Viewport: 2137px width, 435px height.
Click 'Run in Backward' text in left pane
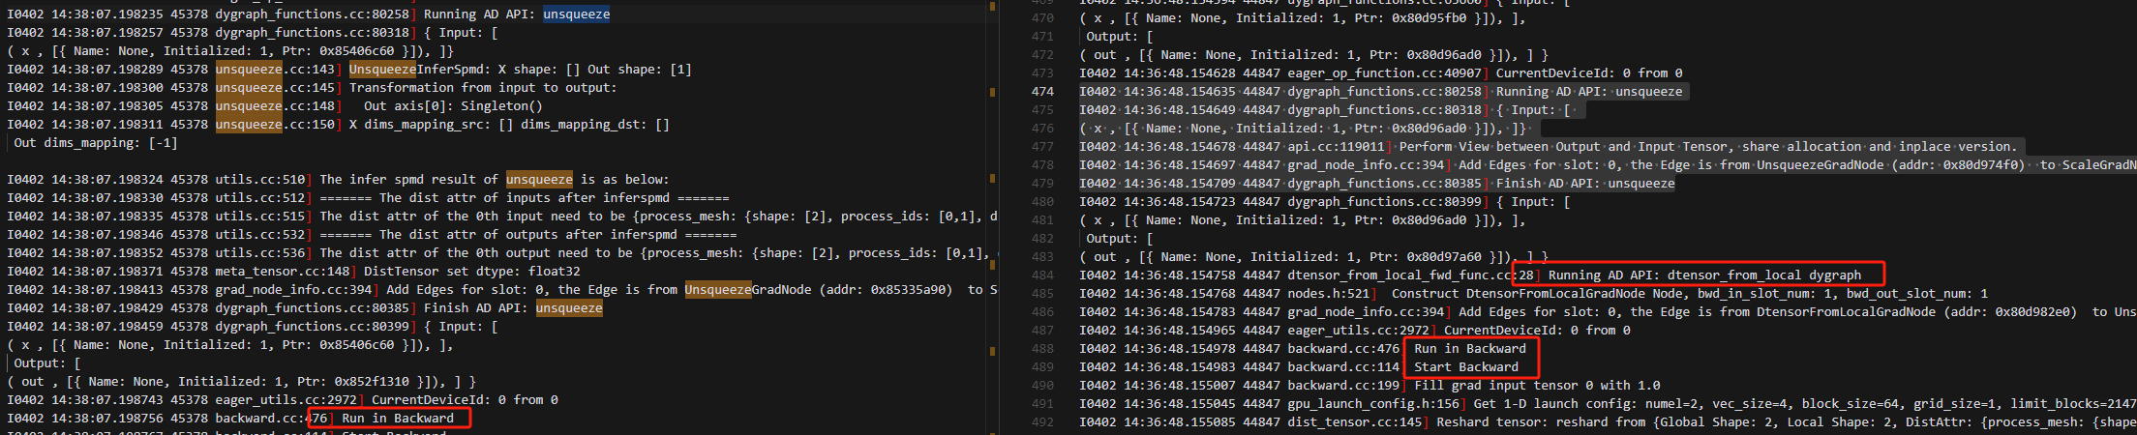point(397,419)
